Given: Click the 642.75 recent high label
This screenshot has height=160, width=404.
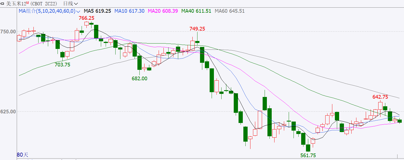Looking at the screenshot, I should [x=380, y=97].
